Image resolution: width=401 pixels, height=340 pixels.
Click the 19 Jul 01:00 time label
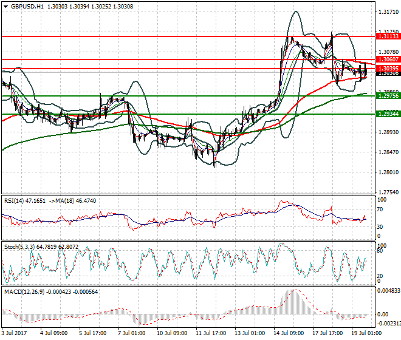(x=366, y=333)
